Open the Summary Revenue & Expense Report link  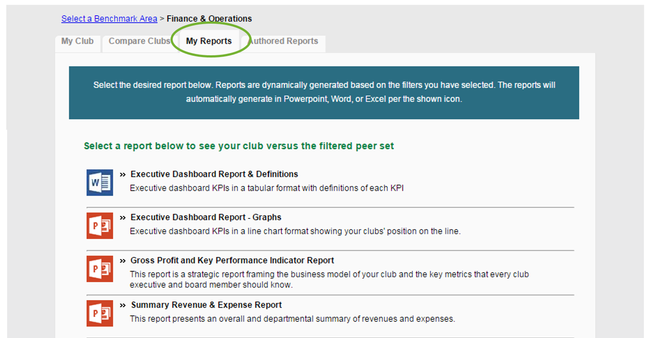click(x=206, y=305)
